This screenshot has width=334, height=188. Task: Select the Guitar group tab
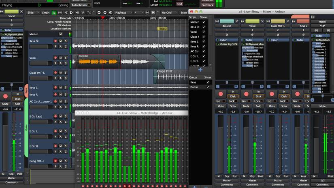click(26, 127)
